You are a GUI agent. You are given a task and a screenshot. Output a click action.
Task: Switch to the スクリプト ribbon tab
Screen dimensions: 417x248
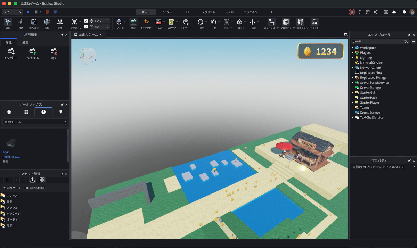208,12
